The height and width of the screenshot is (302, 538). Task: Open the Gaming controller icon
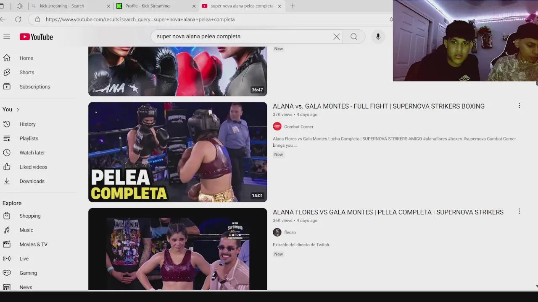click(7, 273)
